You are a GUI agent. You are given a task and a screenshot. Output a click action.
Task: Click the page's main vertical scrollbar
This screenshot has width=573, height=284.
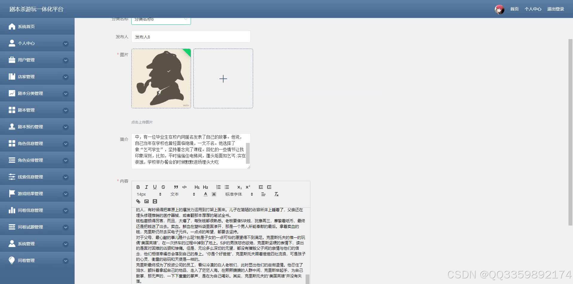pyautogui.click(x=570, y=132)
